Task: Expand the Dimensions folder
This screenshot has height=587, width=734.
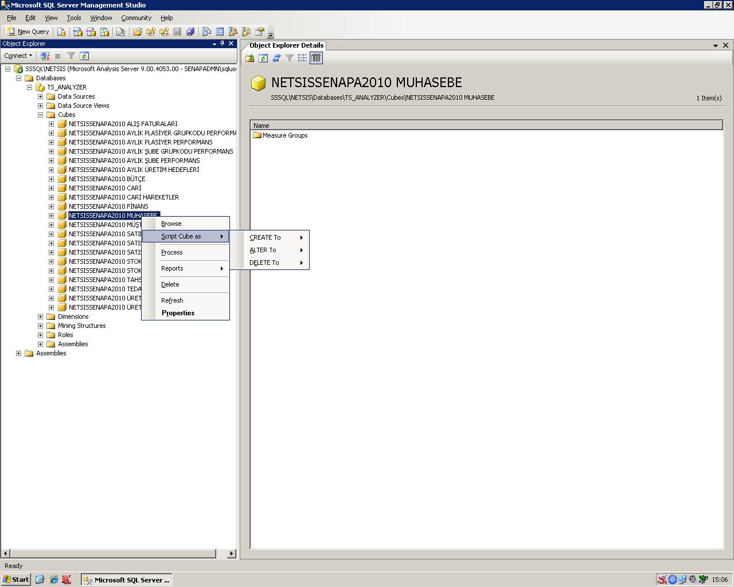Action: pos(40,316)
